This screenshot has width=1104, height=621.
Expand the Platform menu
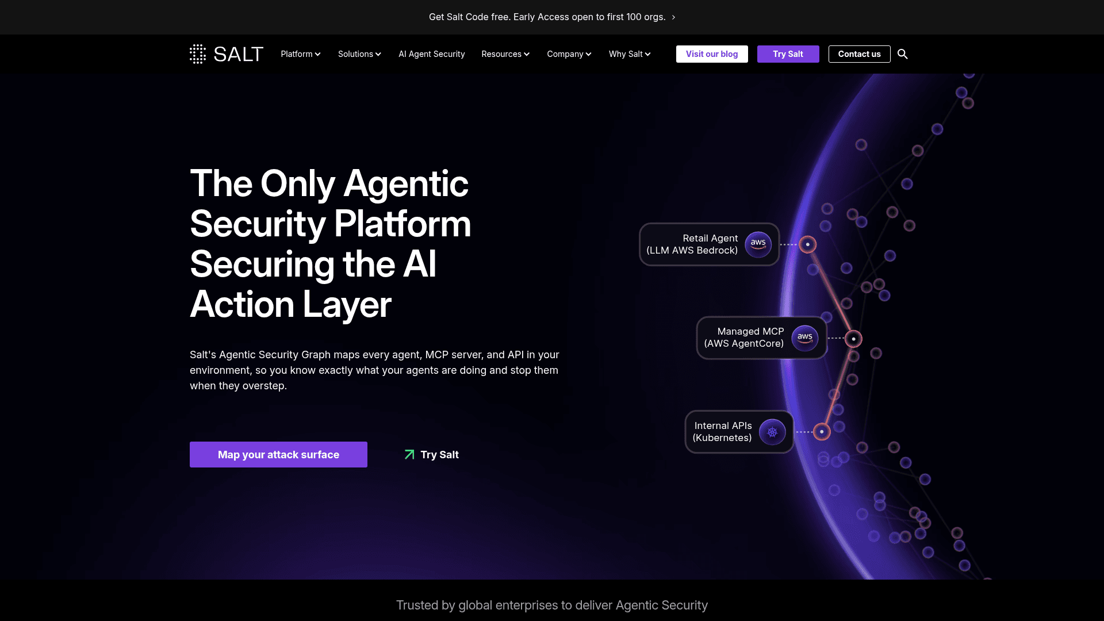coord(301,54)
